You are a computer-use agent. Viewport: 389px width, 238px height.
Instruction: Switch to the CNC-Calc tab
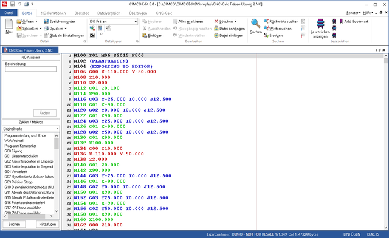click(x=164, y=13)
